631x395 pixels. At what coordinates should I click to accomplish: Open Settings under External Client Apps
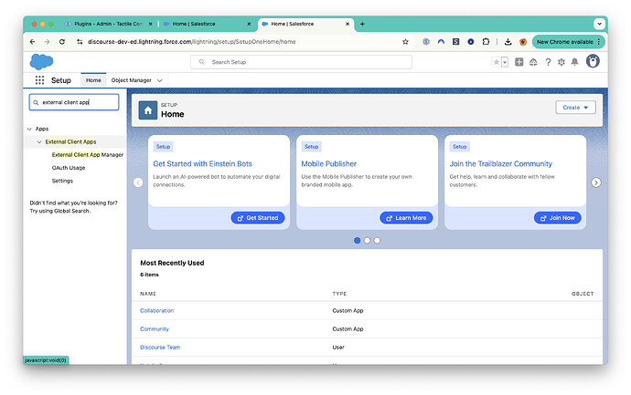pyautogui.click(x=62, y=181)
